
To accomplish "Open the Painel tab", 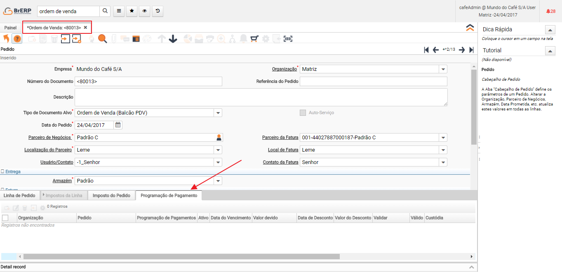I will point(10,28).
